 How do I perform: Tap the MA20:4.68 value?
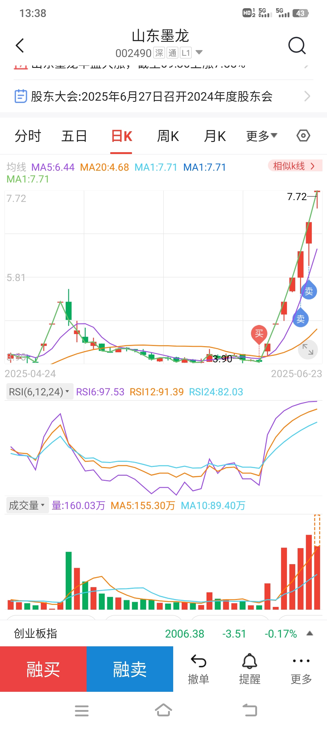click(104, 167)
